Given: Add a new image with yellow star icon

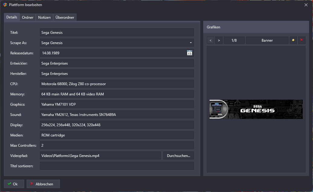Looking at the screenshot, I should click(293, 40).
